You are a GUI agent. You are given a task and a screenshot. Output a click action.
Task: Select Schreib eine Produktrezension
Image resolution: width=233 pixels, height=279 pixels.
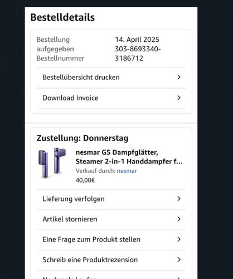click(111, 260)
